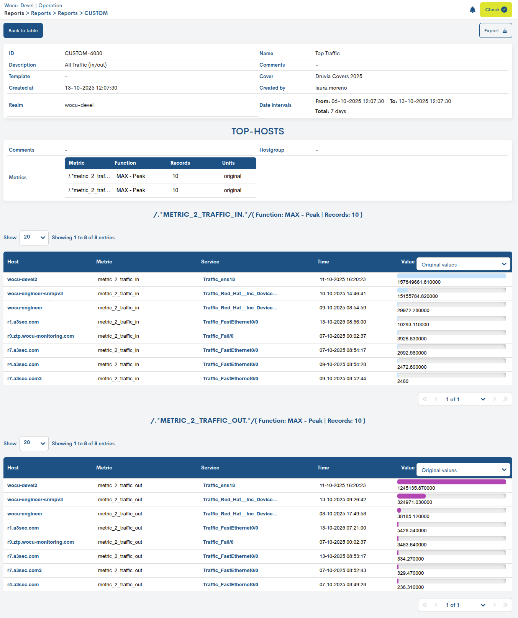The height and width of the screenshot is (618, 518).
Task: Click first-page double arrow in traffic_out pagination
Action: pyautogui.click(x=425, y=605)
